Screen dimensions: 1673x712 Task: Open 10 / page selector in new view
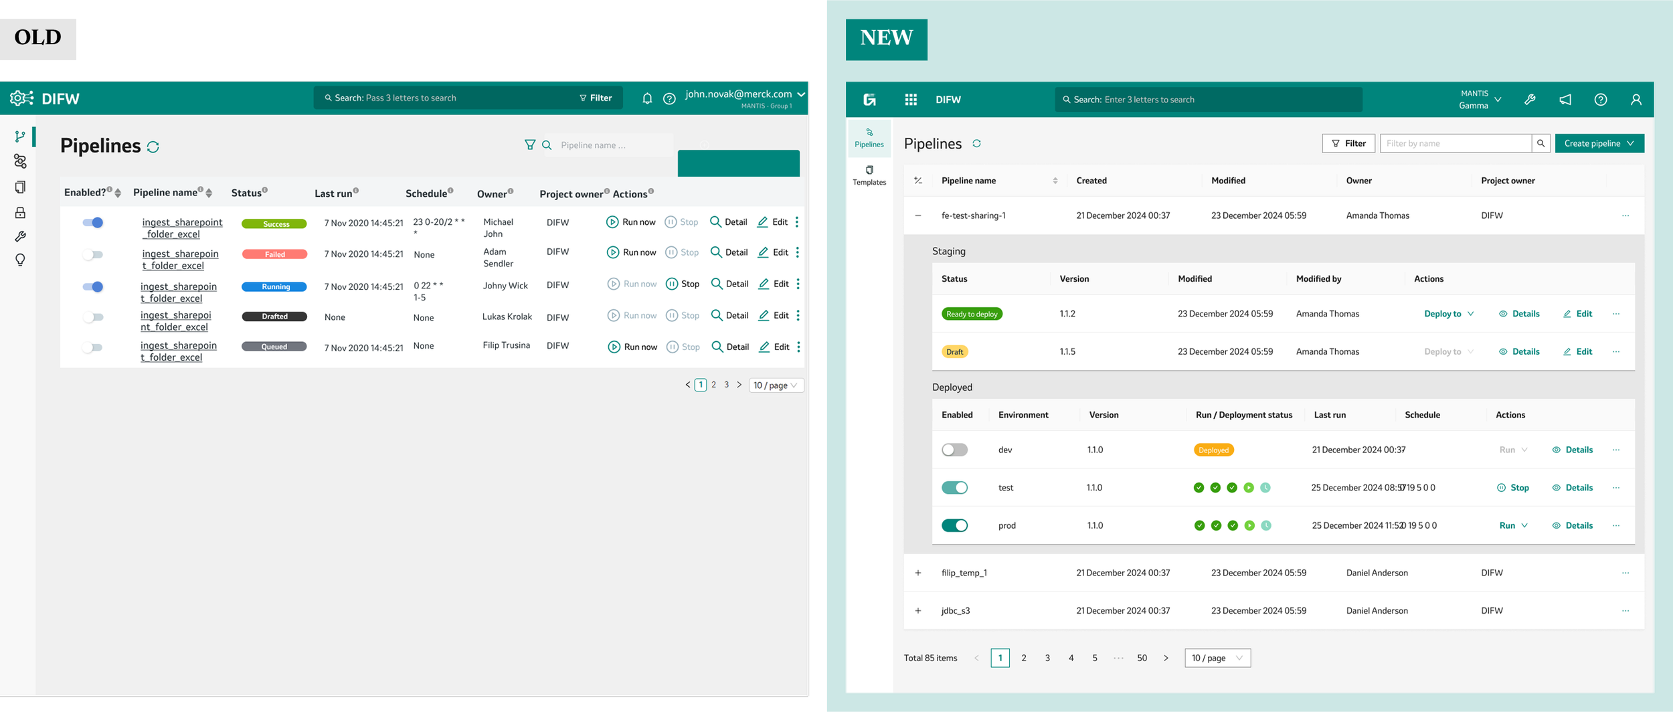(1217, 658)
